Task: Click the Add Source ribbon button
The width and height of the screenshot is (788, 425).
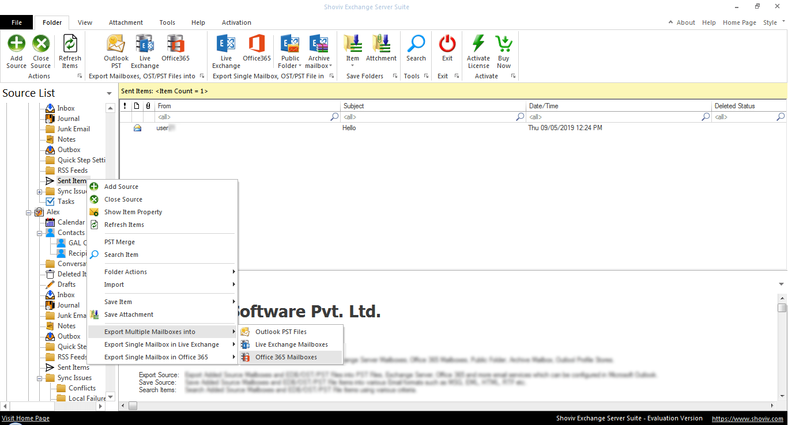Action: click(17, 51)
